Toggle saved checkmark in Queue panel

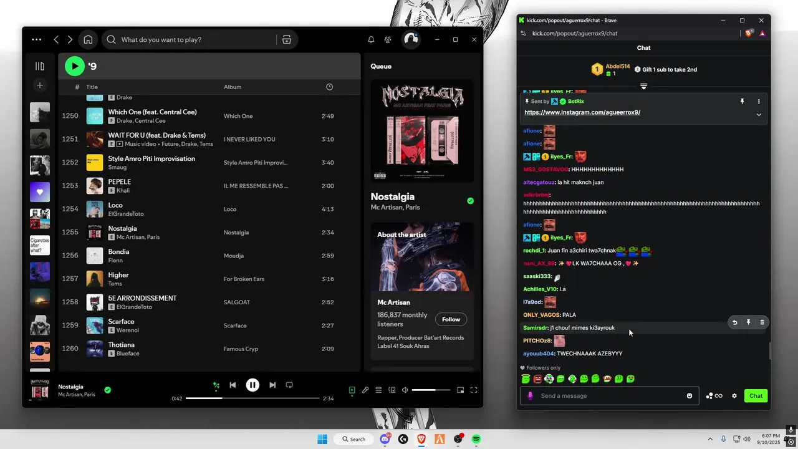470,201
